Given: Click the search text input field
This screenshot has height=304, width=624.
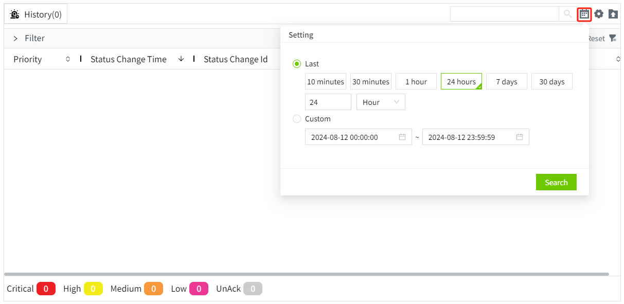Looking at the screenshot, I should tap(504, 14).
